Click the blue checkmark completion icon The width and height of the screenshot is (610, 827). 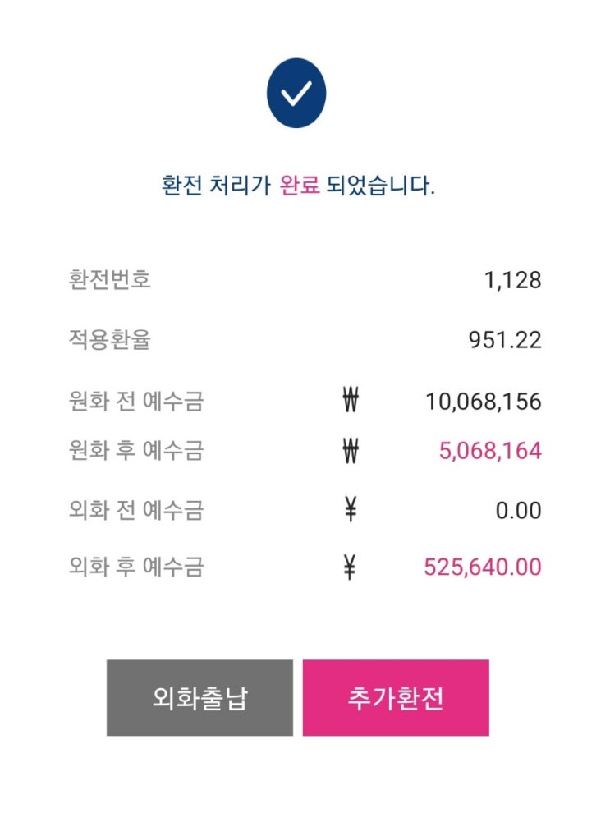tap(296, 94)
